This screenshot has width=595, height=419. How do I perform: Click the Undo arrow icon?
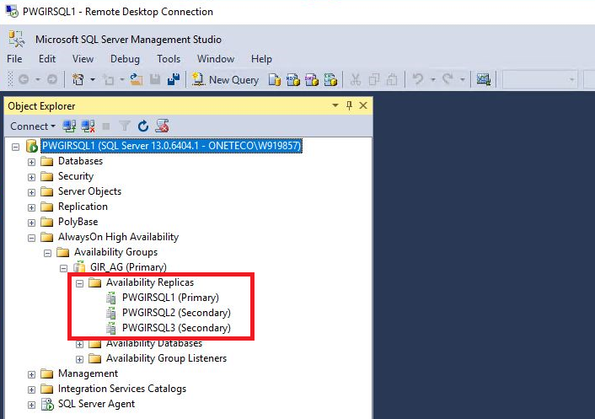coord(418,79)
